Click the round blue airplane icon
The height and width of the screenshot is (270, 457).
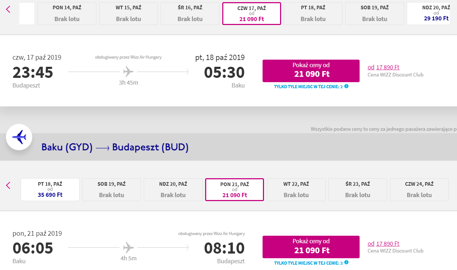[19, 137]
